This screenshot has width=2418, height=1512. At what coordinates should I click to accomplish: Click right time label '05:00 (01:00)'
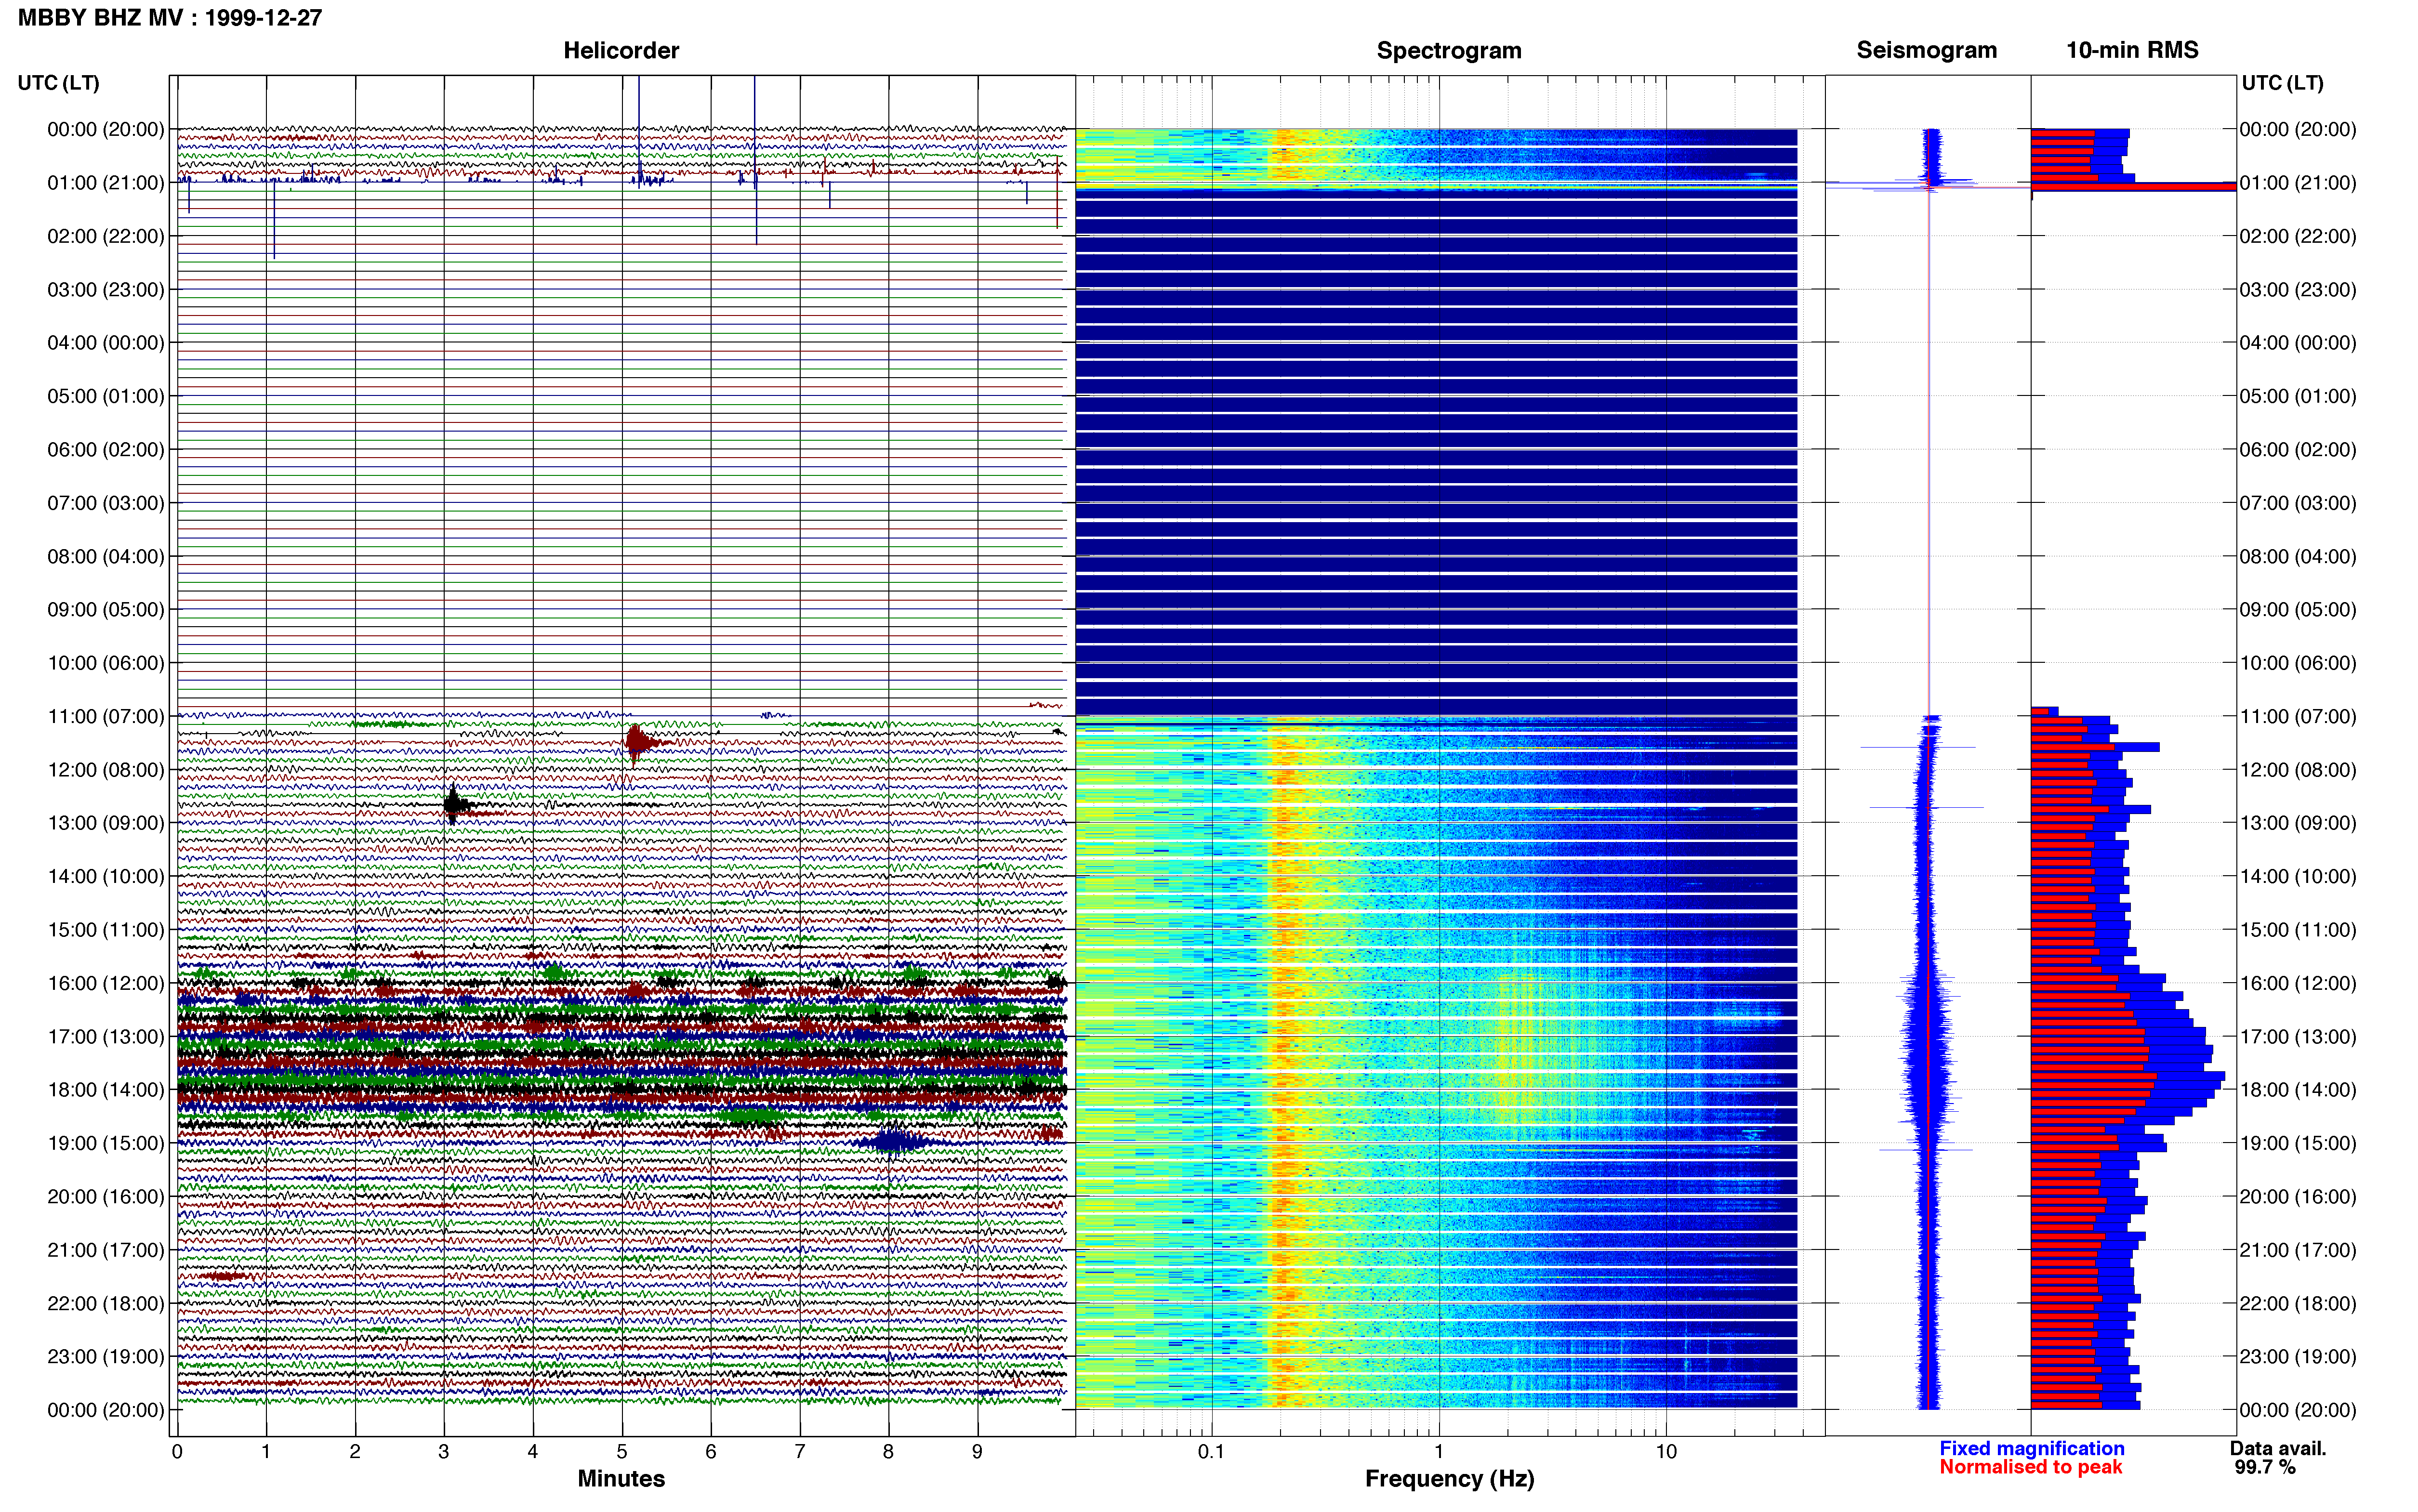point(2298,396)
